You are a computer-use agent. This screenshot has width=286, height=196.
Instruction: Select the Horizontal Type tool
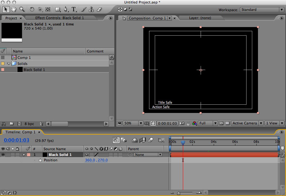pyautogui.click(x=74, y=9)
